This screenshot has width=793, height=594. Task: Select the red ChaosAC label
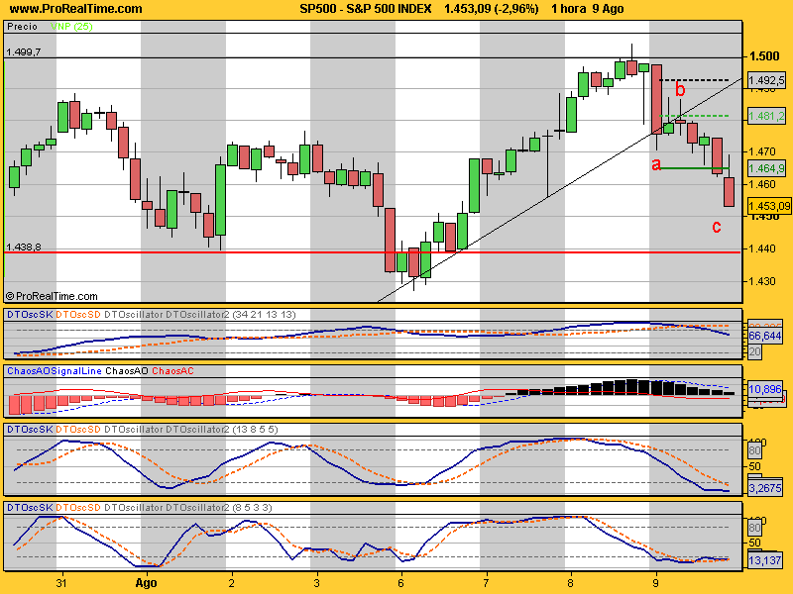coord(172,371)
